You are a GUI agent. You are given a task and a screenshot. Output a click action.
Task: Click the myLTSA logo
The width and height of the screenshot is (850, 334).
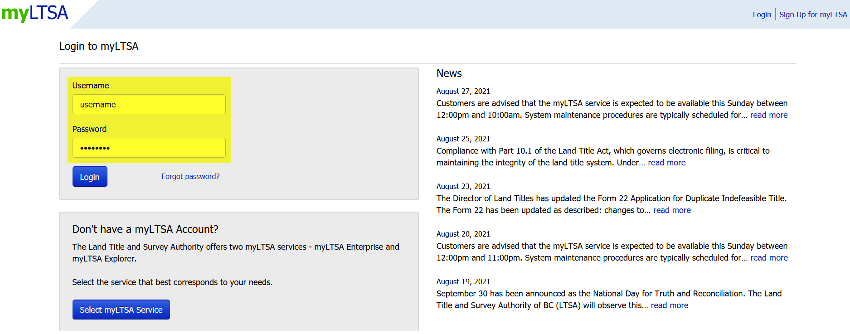pos(35,13)
